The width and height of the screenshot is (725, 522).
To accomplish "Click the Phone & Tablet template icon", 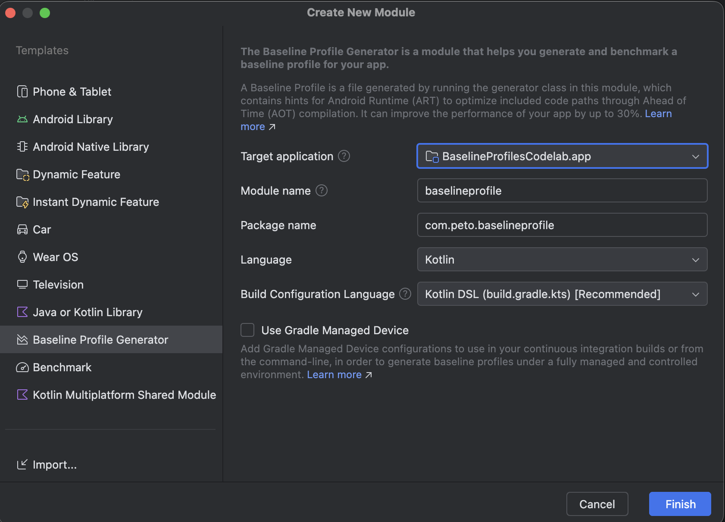I will coord(22,92).
